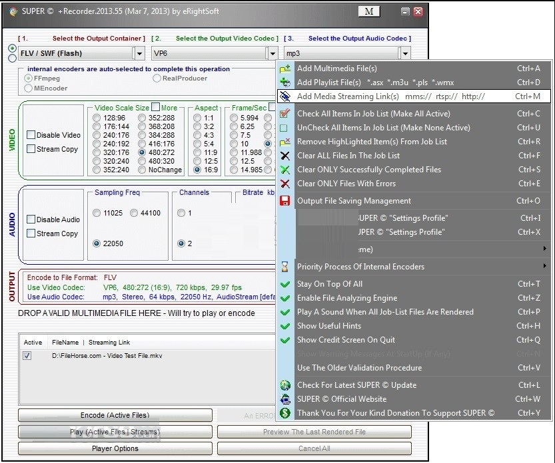The height and width of the screenshot is (463, 555).
Task: Choose the 4:3 aspect ratio
Action: pyautogui.click(x=197, y=135)
